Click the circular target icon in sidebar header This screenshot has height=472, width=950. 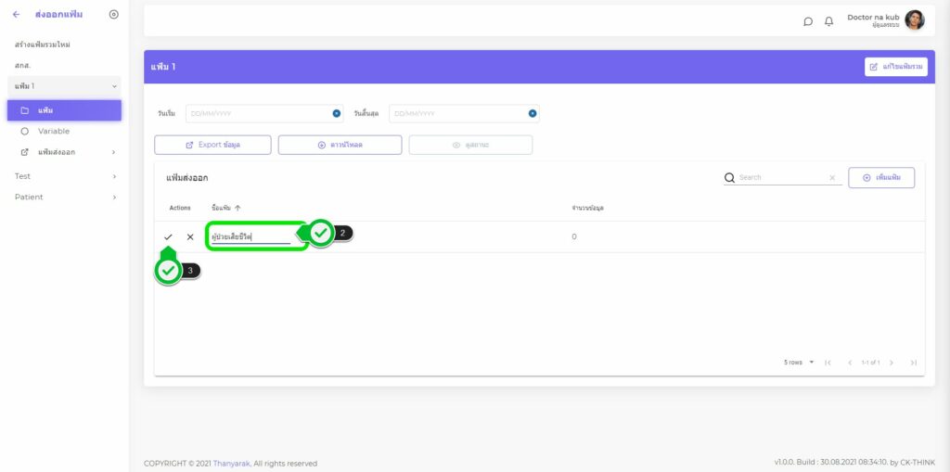click(113, 15)
